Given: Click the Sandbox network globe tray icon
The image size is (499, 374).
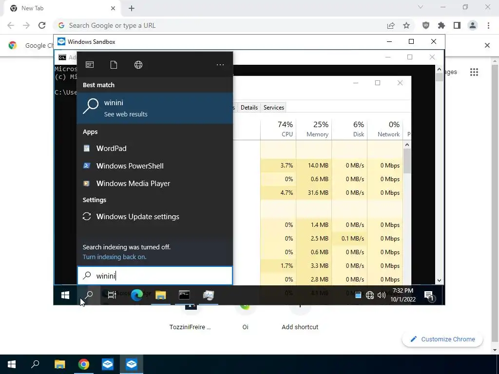Looking at the screenshot, I should (x=370, y=296).
